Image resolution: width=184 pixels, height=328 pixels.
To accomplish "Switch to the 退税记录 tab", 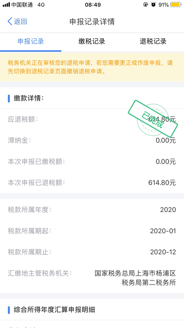I will coord(153,42).
